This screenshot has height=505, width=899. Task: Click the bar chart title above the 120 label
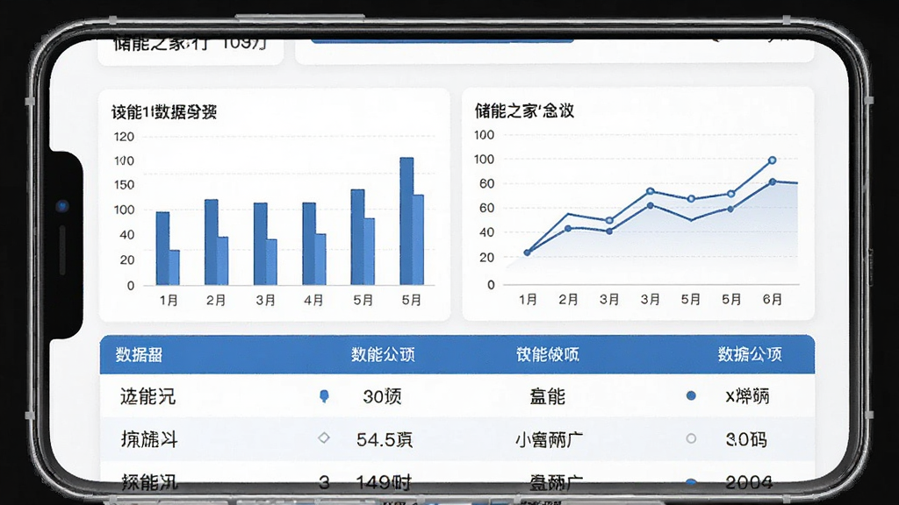[x=164, y=111]
